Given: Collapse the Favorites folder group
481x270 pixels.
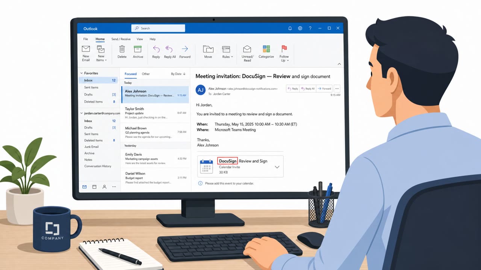Looking at the screenshot, I should click(81, 73).
